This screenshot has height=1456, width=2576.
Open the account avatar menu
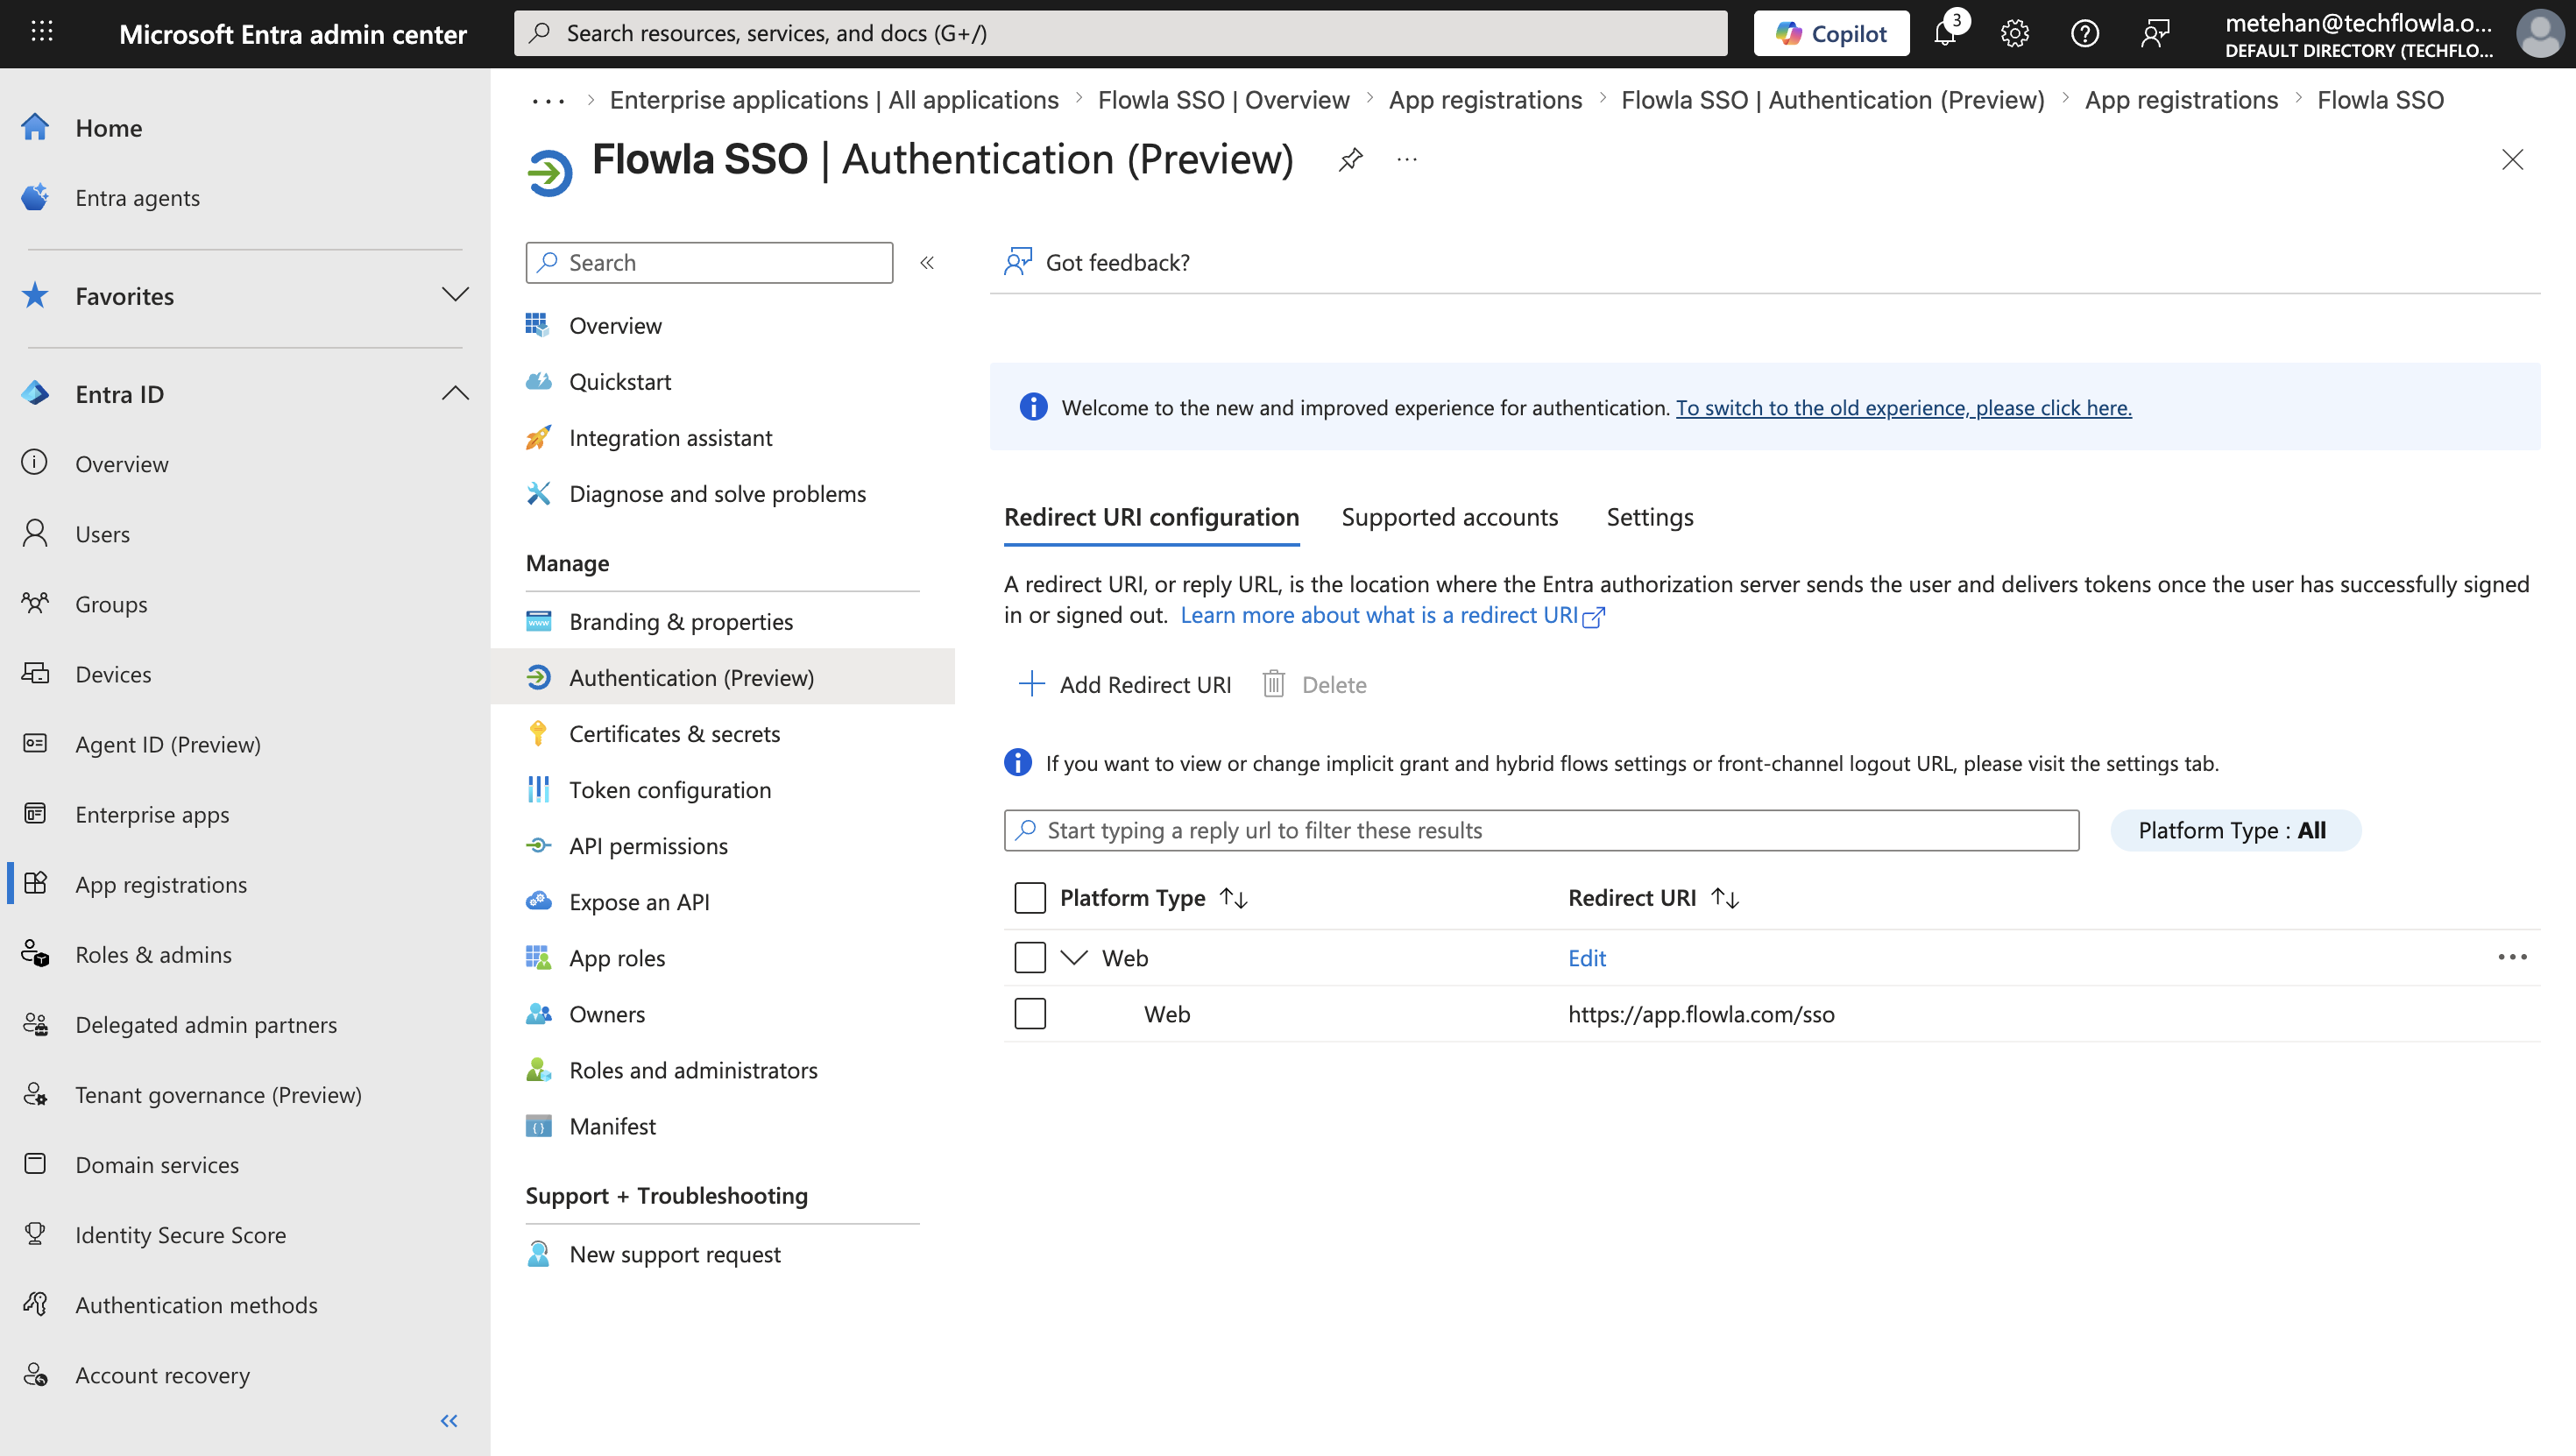pyautogui.click(x=2540, y=33)
